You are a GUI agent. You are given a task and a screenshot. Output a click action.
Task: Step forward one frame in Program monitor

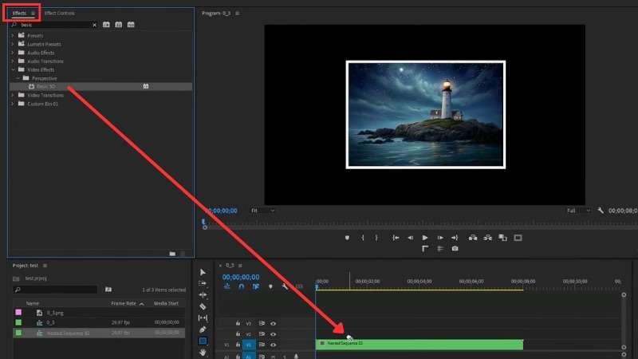440,238
